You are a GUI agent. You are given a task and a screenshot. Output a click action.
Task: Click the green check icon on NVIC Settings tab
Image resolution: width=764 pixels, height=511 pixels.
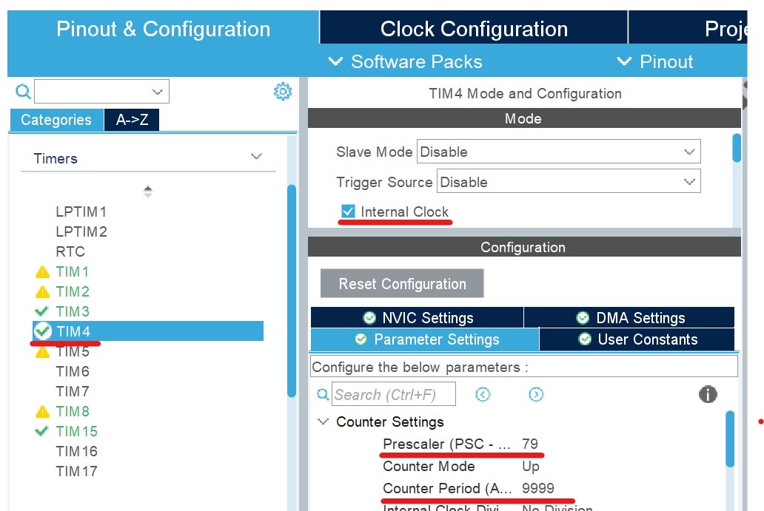point(369,317)
